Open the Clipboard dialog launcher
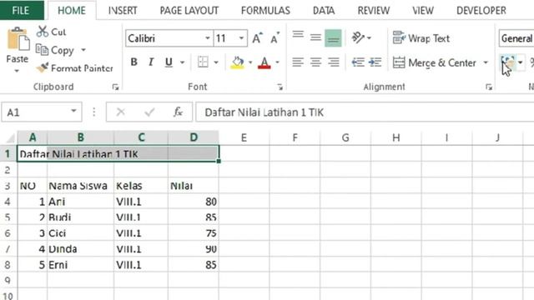This screenshot has width=534, height=300. click(115, 87)
